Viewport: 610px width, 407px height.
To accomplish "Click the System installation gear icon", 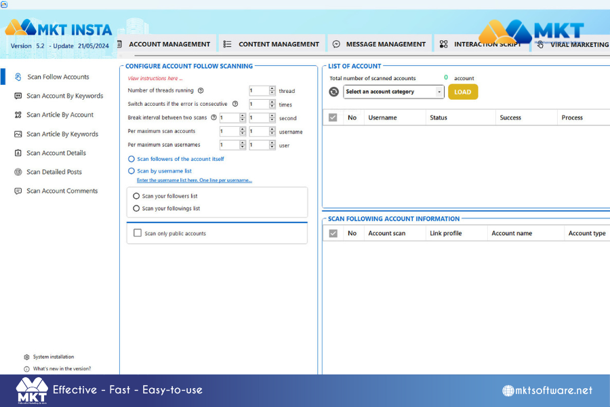I will 26,357.
